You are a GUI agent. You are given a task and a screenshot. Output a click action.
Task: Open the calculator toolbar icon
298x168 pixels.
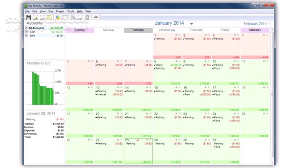pos(87,17)
